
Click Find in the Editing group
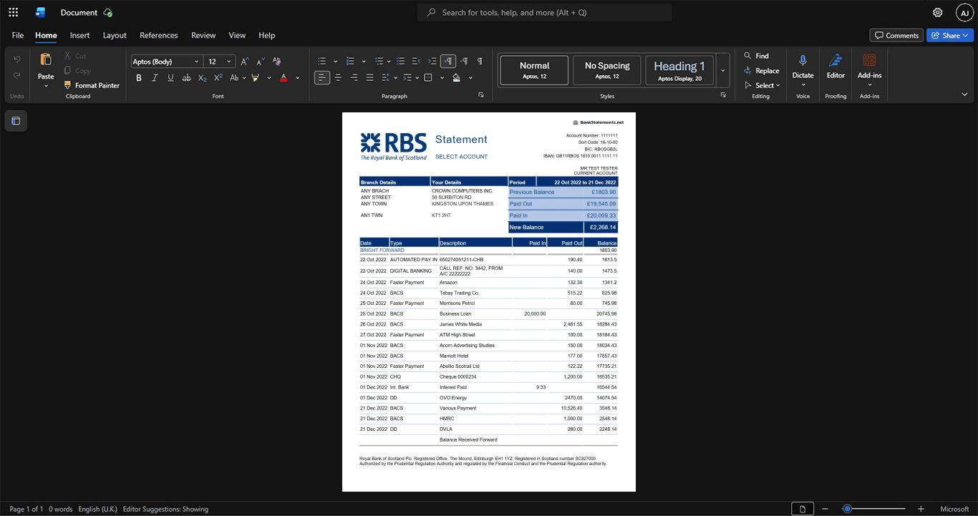pyautogui.click(x=757, y=56)
